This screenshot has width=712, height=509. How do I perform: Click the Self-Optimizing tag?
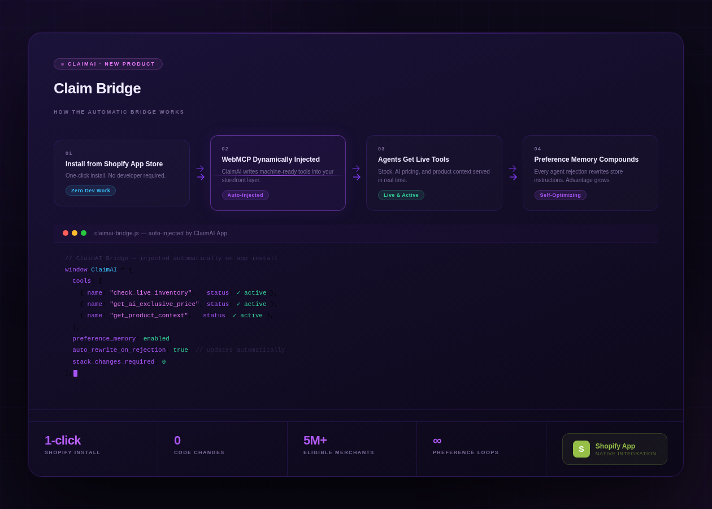(x=561, y=195)
